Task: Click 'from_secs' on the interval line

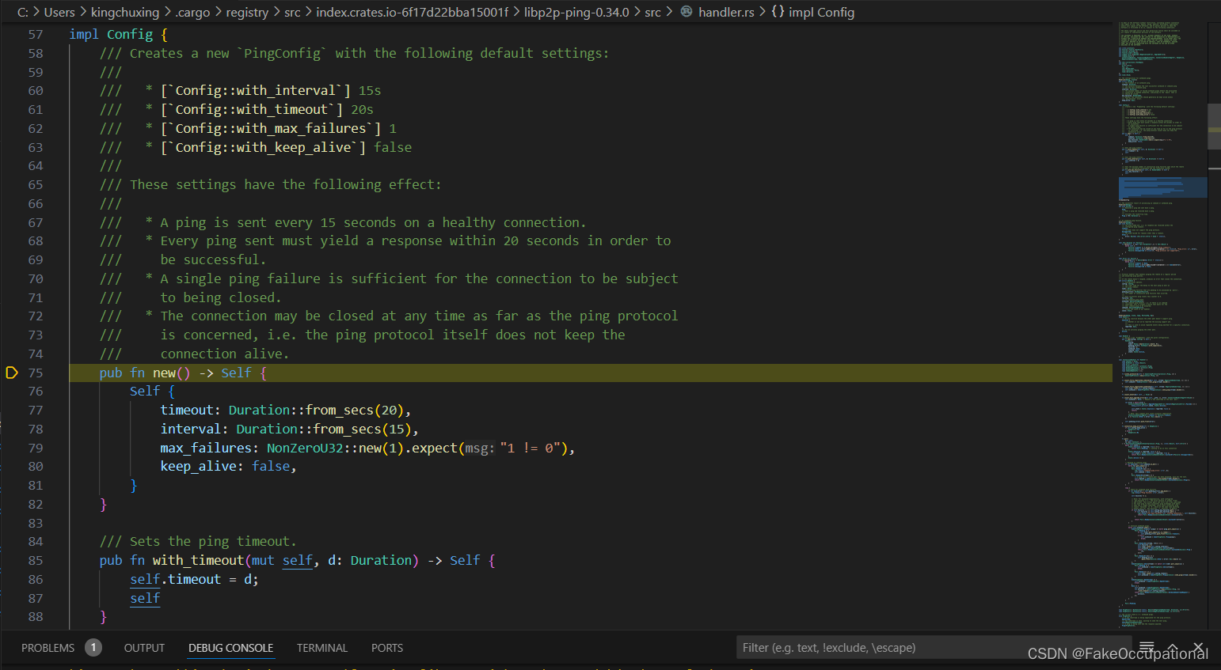Action: [x=347, y=429]
